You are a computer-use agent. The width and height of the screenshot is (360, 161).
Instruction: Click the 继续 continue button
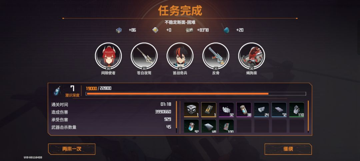point(288,149)
